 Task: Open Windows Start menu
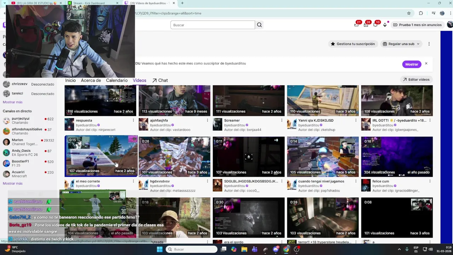click(160, 249)
